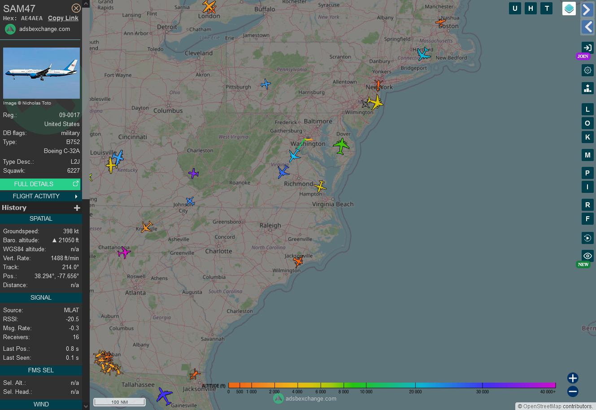Screen dimensions: 596x410
Task: Select the FMS SEL section header
Action: click(41, 371)
